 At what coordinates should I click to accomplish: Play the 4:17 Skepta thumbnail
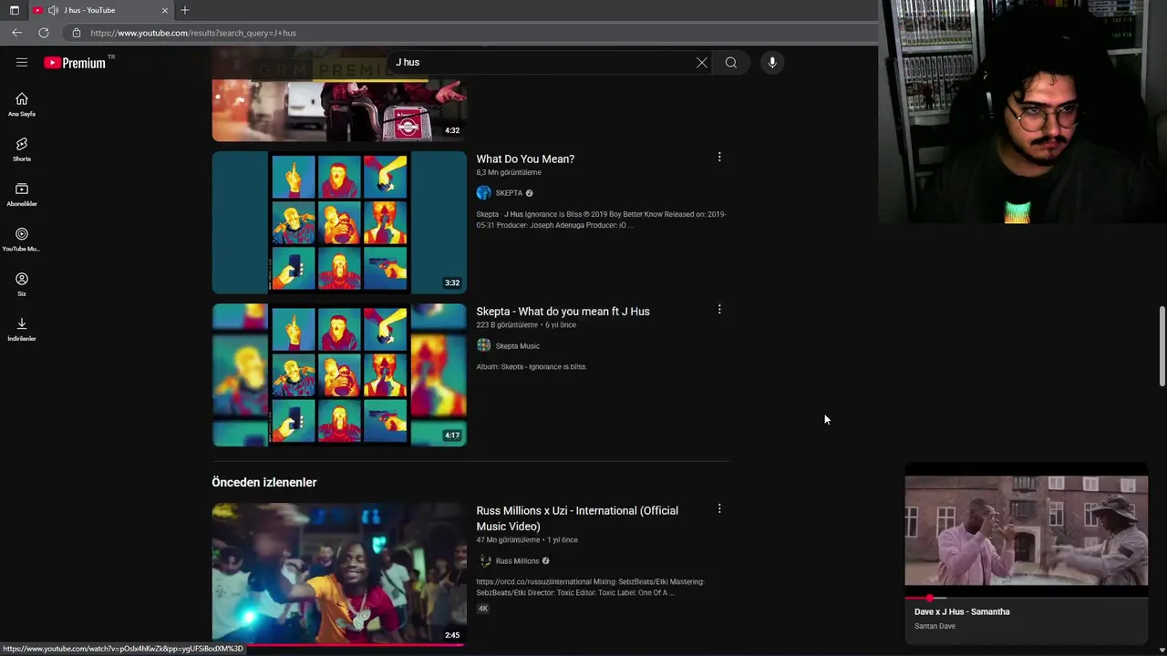point(339,374)
